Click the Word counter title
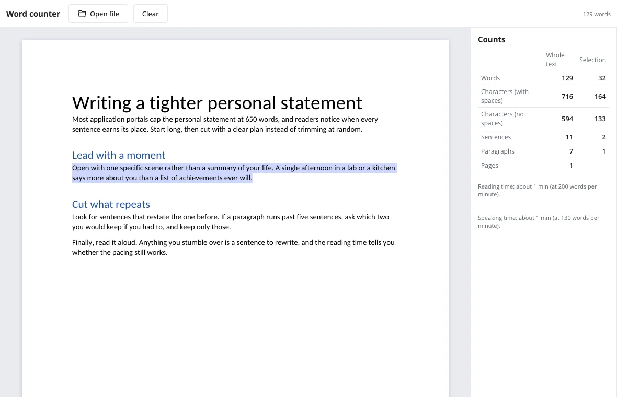Screen dimensions: 617x397 pos(33,14)
